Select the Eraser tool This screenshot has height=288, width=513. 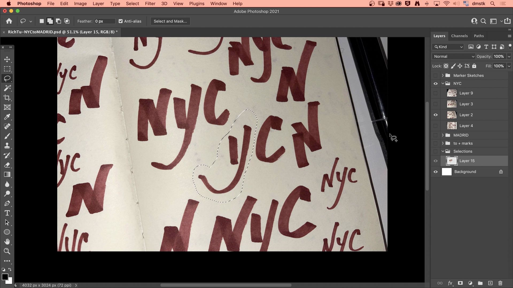tap(7, 165)
